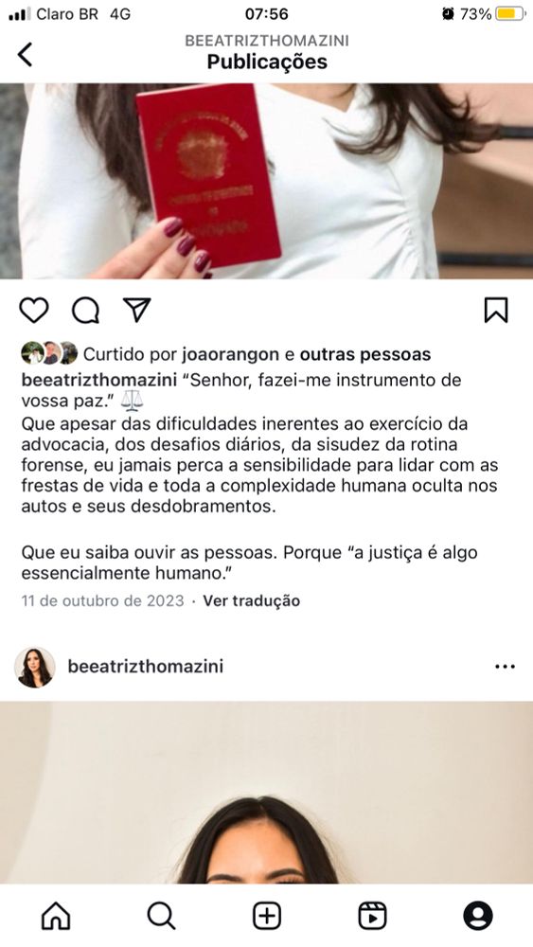The height and width of the screenshot is (947, 533).
Task: Go to Home feed tab
Action: [x=56, y=916]
